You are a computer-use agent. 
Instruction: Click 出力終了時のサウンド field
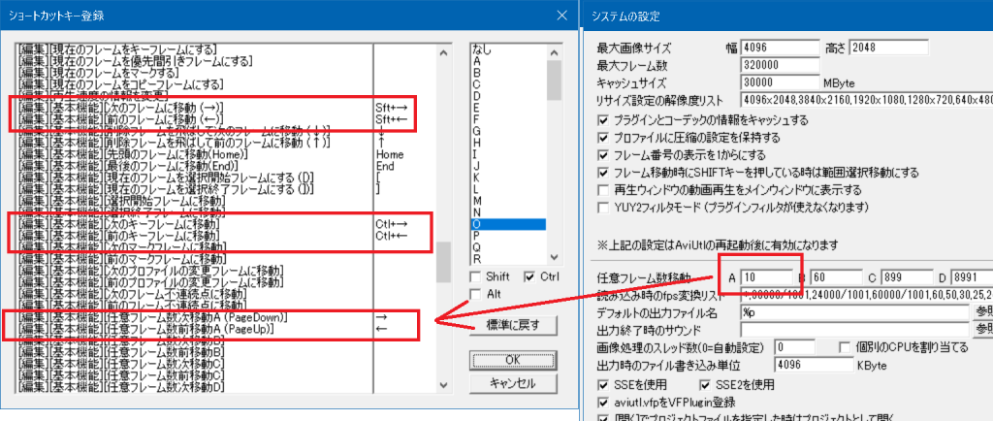(855, 330)
